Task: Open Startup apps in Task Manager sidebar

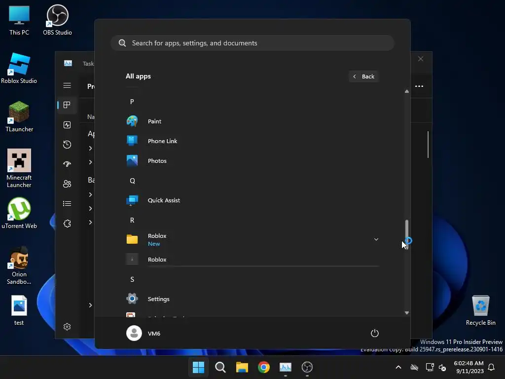Action: click(67, 164)
